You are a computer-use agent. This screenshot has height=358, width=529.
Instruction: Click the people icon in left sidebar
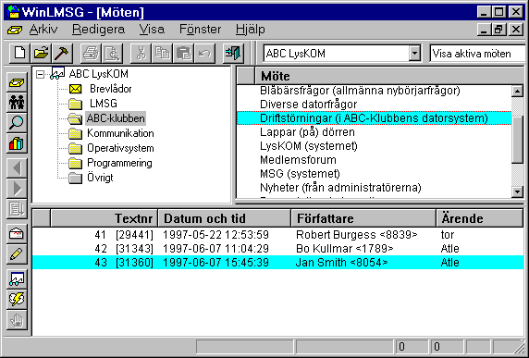17,103
